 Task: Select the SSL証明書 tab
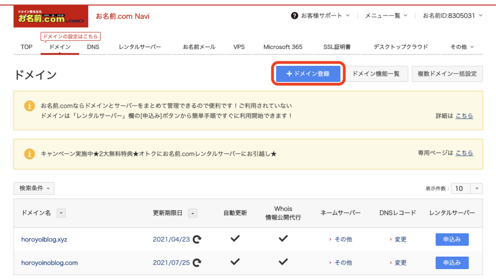pos(337,47)
